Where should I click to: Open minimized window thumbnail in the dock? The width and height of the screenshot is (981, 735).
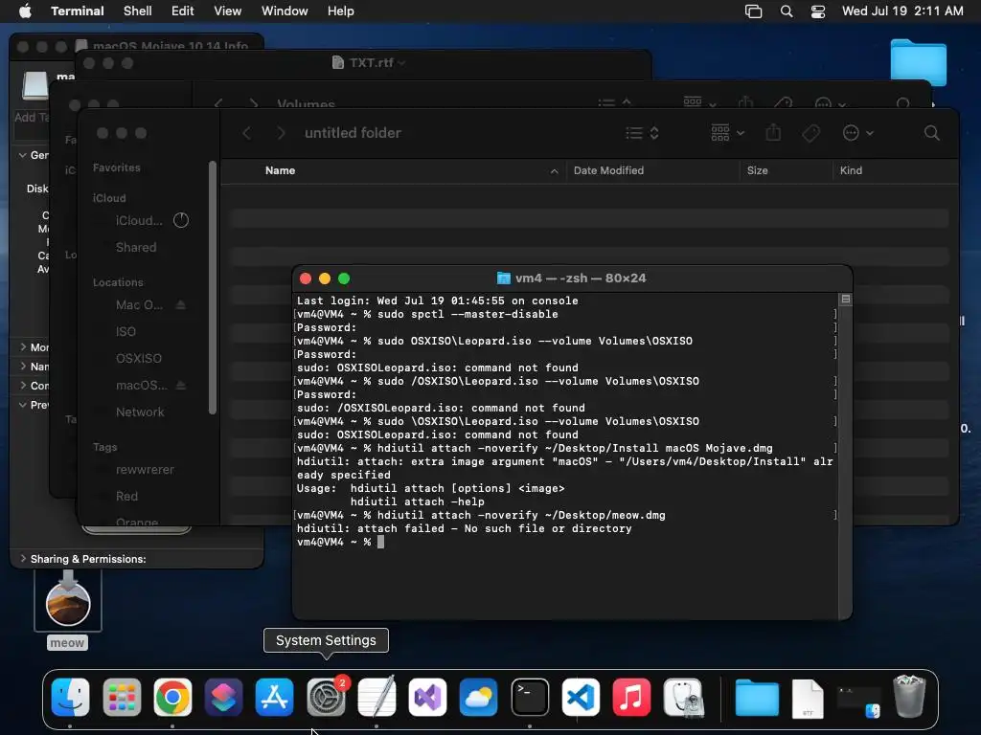858,700
